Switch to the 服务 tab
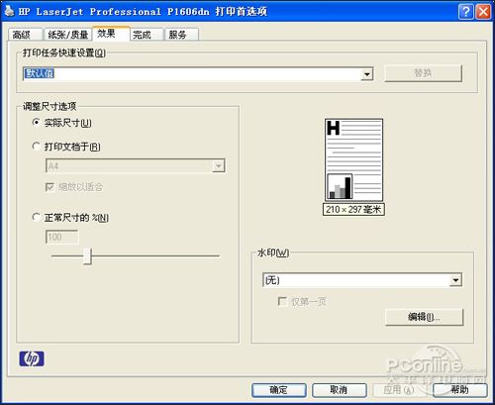Screen dimensions: 495x405 click(x=181, y=35)
